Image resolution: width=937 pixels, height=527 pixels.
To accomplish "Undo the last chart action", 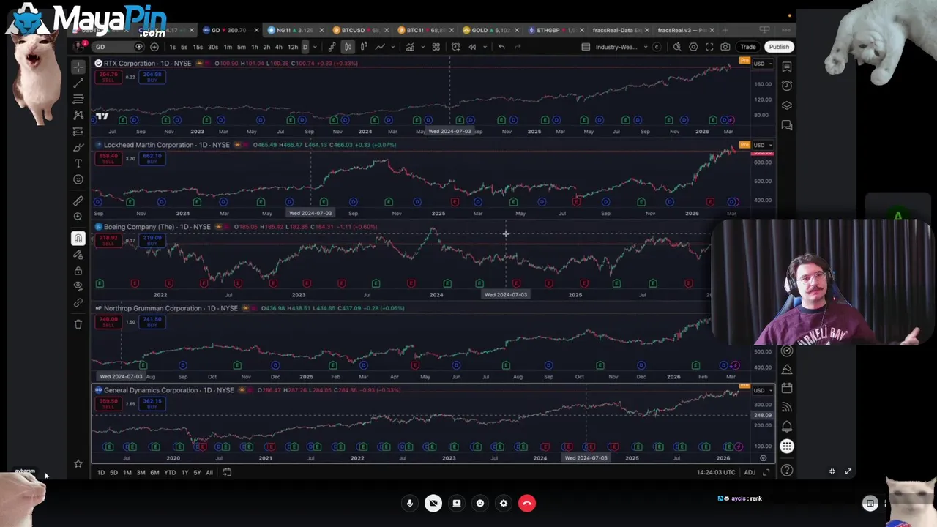I will [501, 47].
